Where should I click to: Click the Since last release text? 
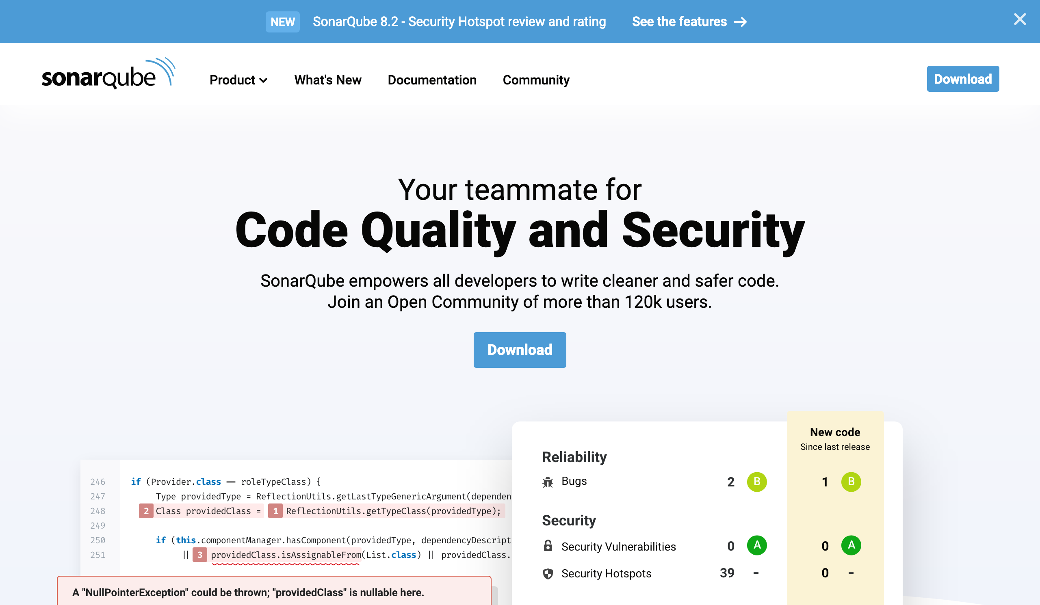pos(835,447)
